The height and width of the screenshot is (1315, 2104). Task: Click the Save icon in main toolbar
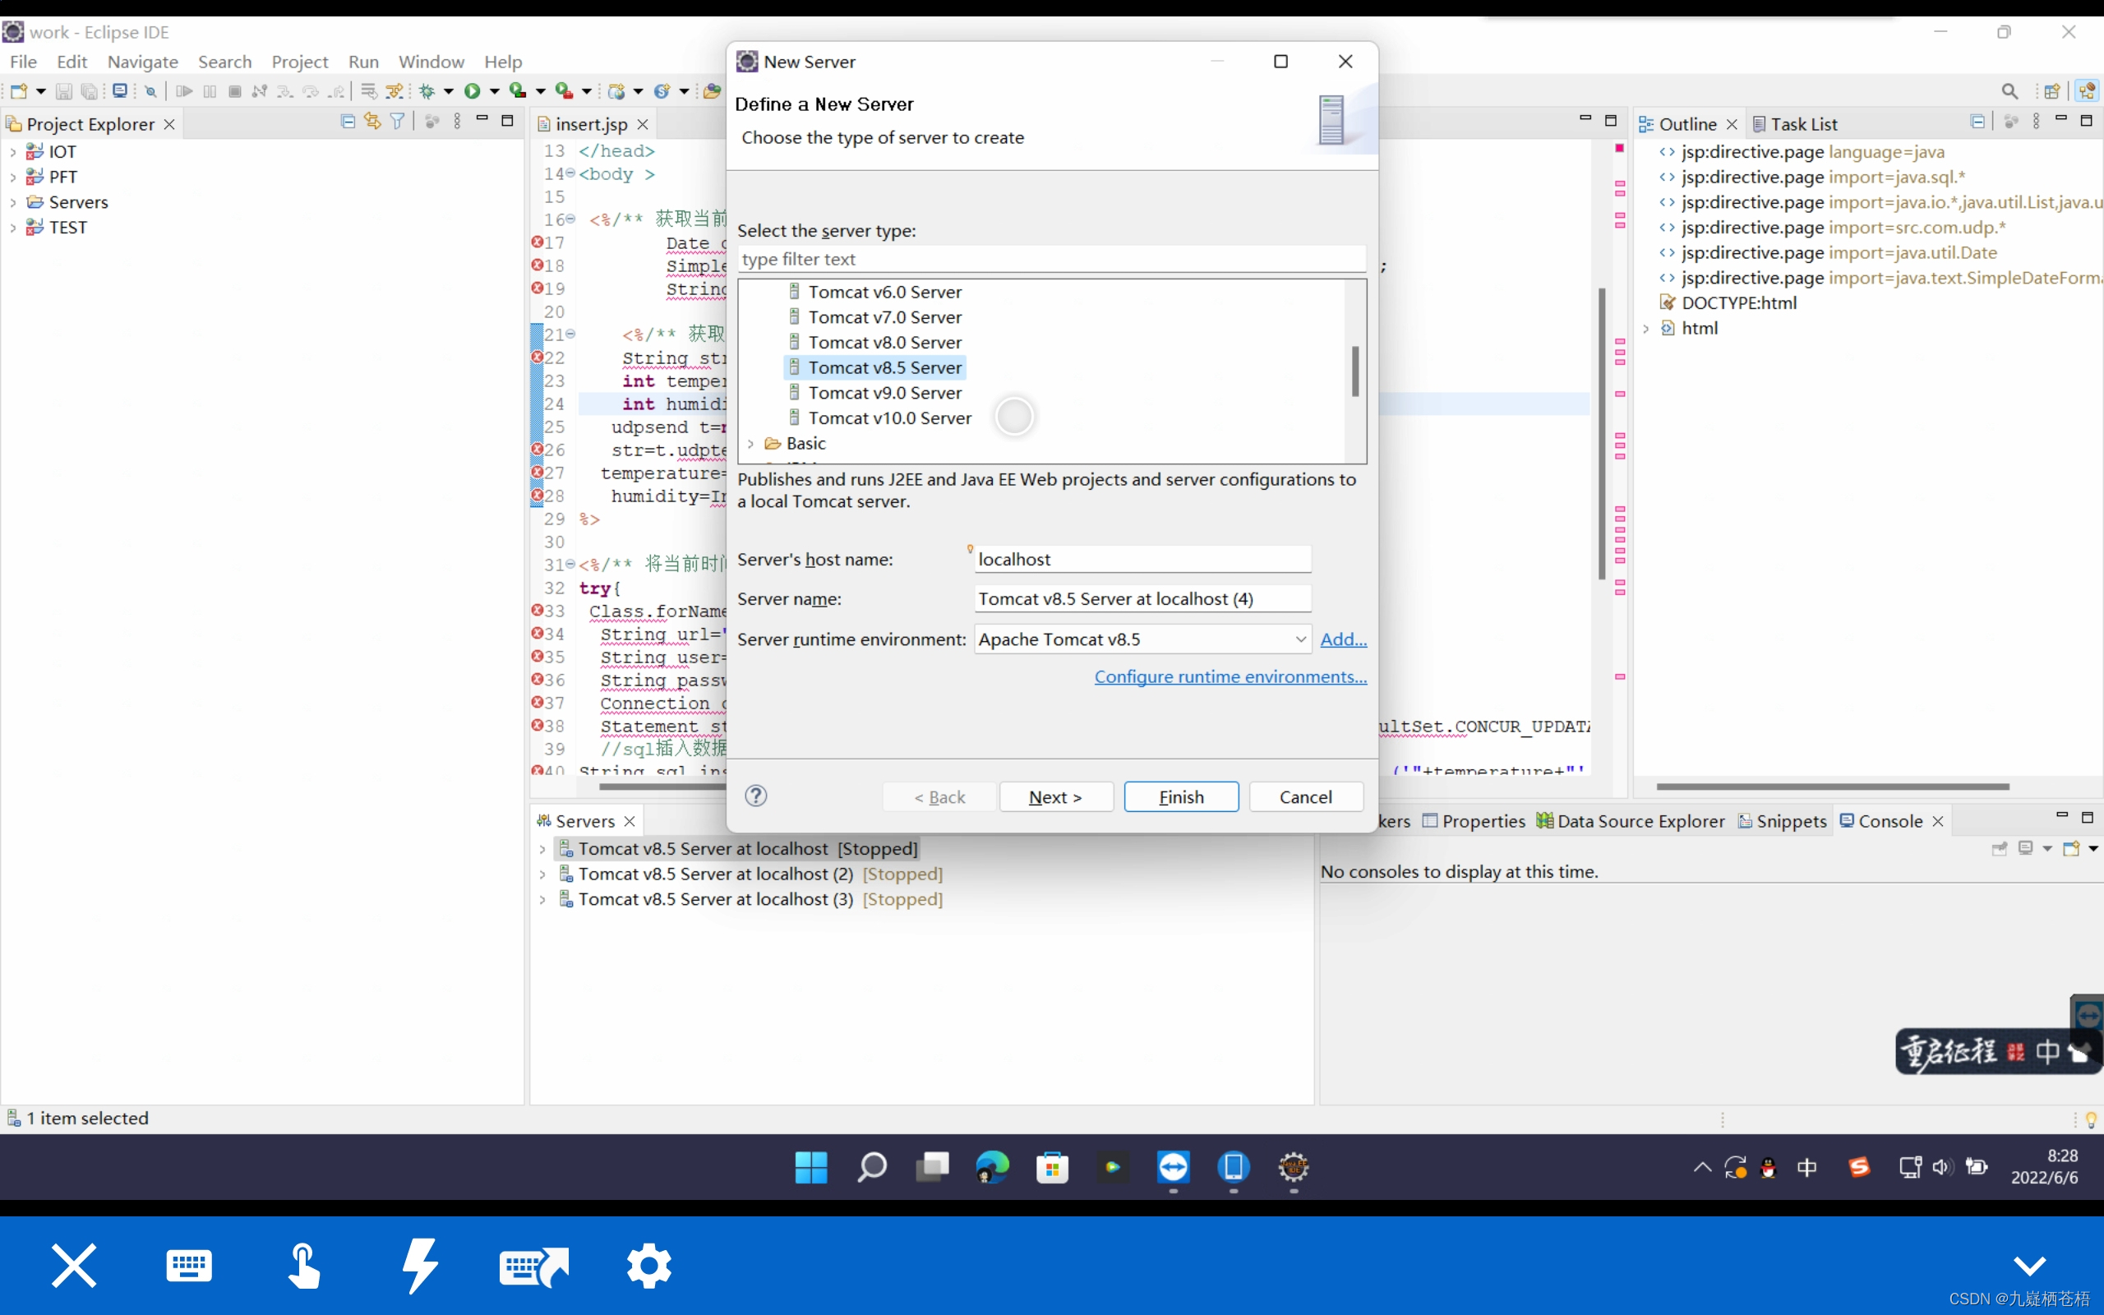pos(63,90)
